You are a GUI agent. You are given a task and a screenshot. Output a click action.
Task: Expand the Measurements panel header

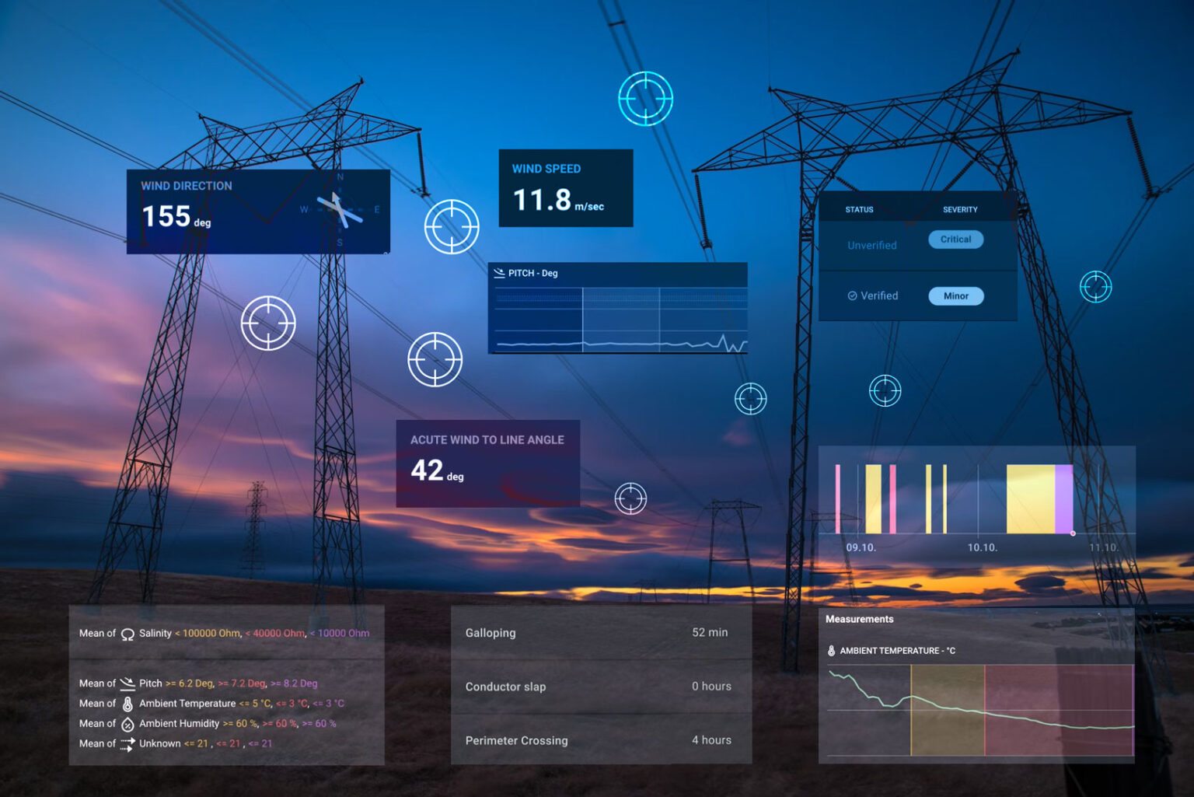pos(860,619)
